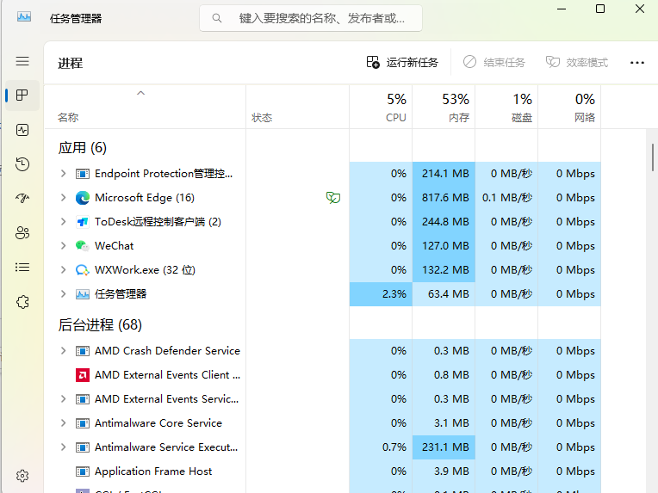Click the Microsoft Edge app icon
658x493 pixels.
[x=83, y=197]
